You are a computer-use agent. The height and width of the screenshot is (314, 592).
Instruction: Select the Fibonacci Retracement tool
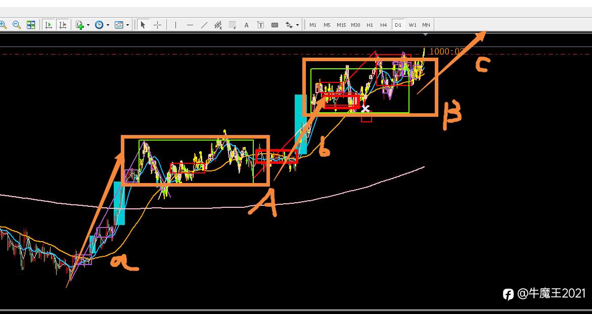pos(232,25)
